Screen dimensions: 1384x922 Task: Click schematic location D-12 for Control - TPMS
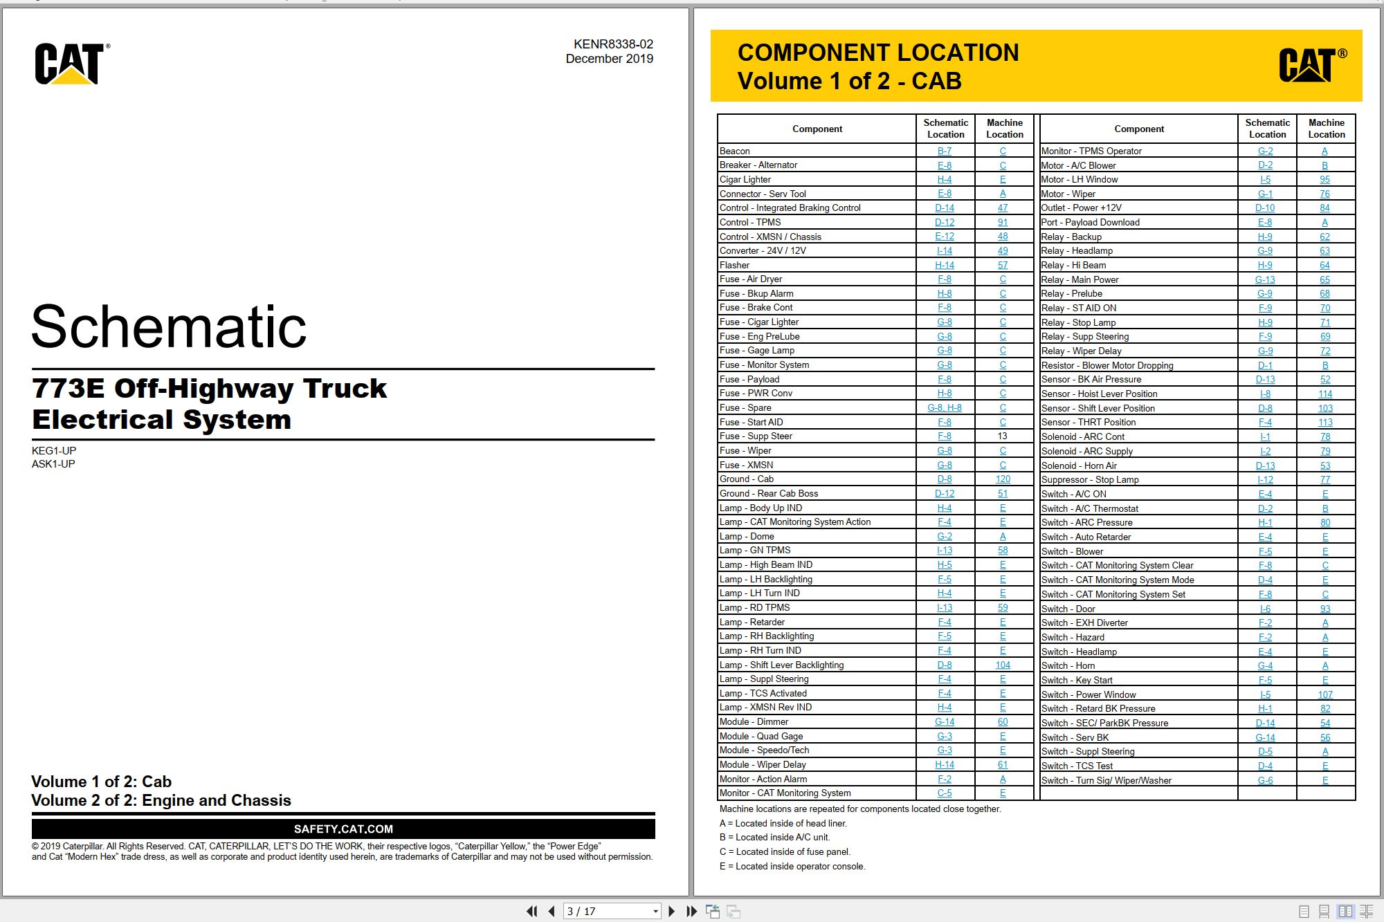(x=944, y=222)
